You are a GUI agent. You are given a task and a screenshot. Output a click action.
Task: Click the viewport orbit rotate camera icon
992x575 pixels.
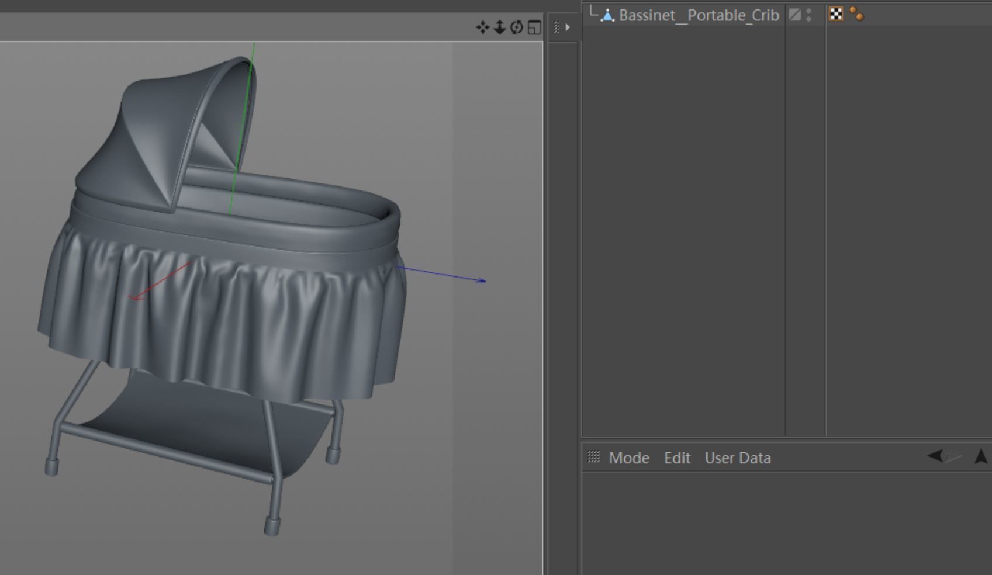516,27
